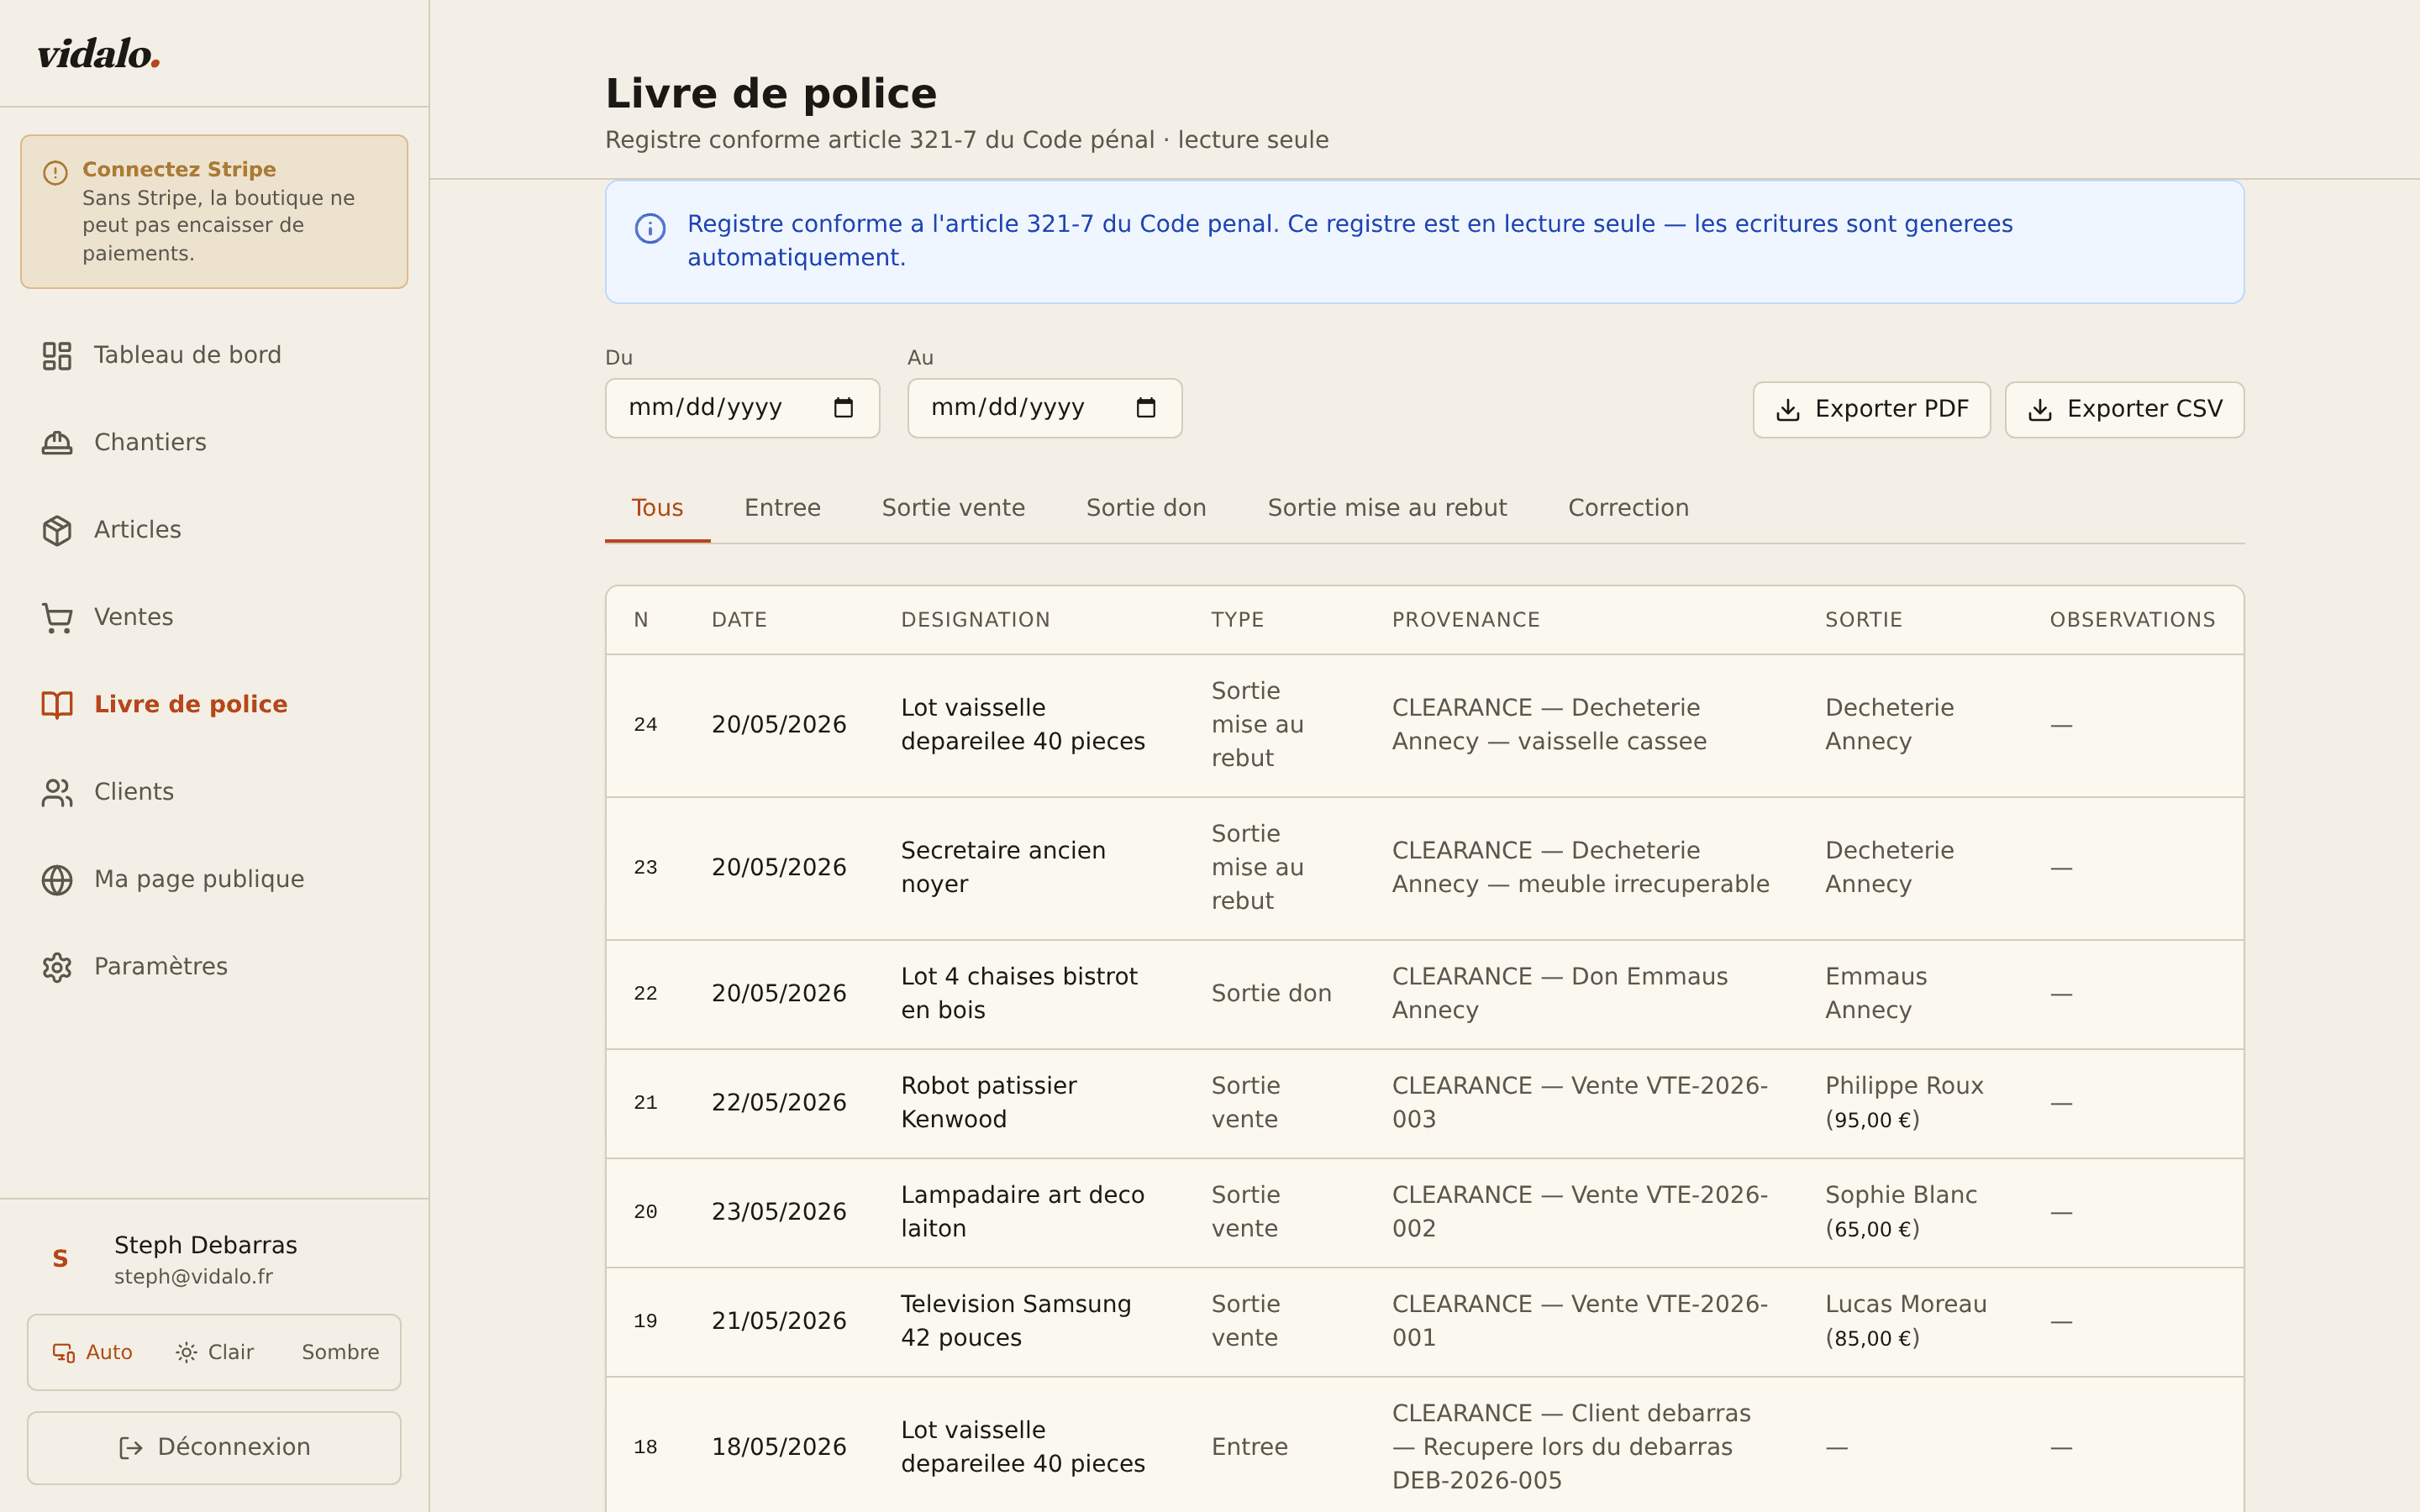
Task: Open the Clients page
Action: click(x=214, y=792)
